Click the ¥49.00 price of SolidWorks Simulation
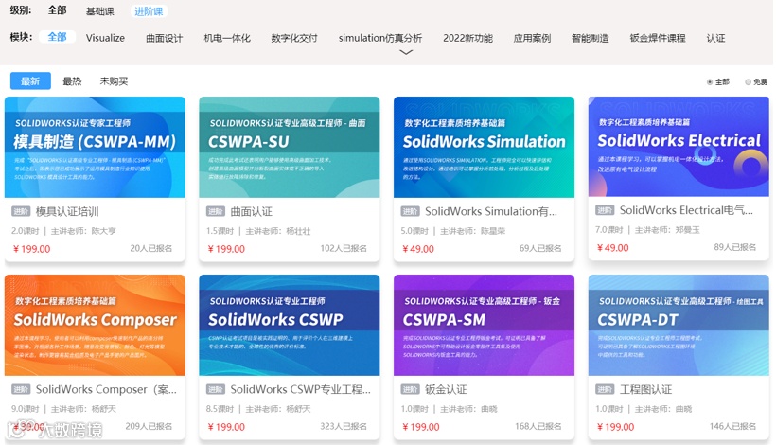This screenshot has height=445, width=776. (x=418, y=249)
